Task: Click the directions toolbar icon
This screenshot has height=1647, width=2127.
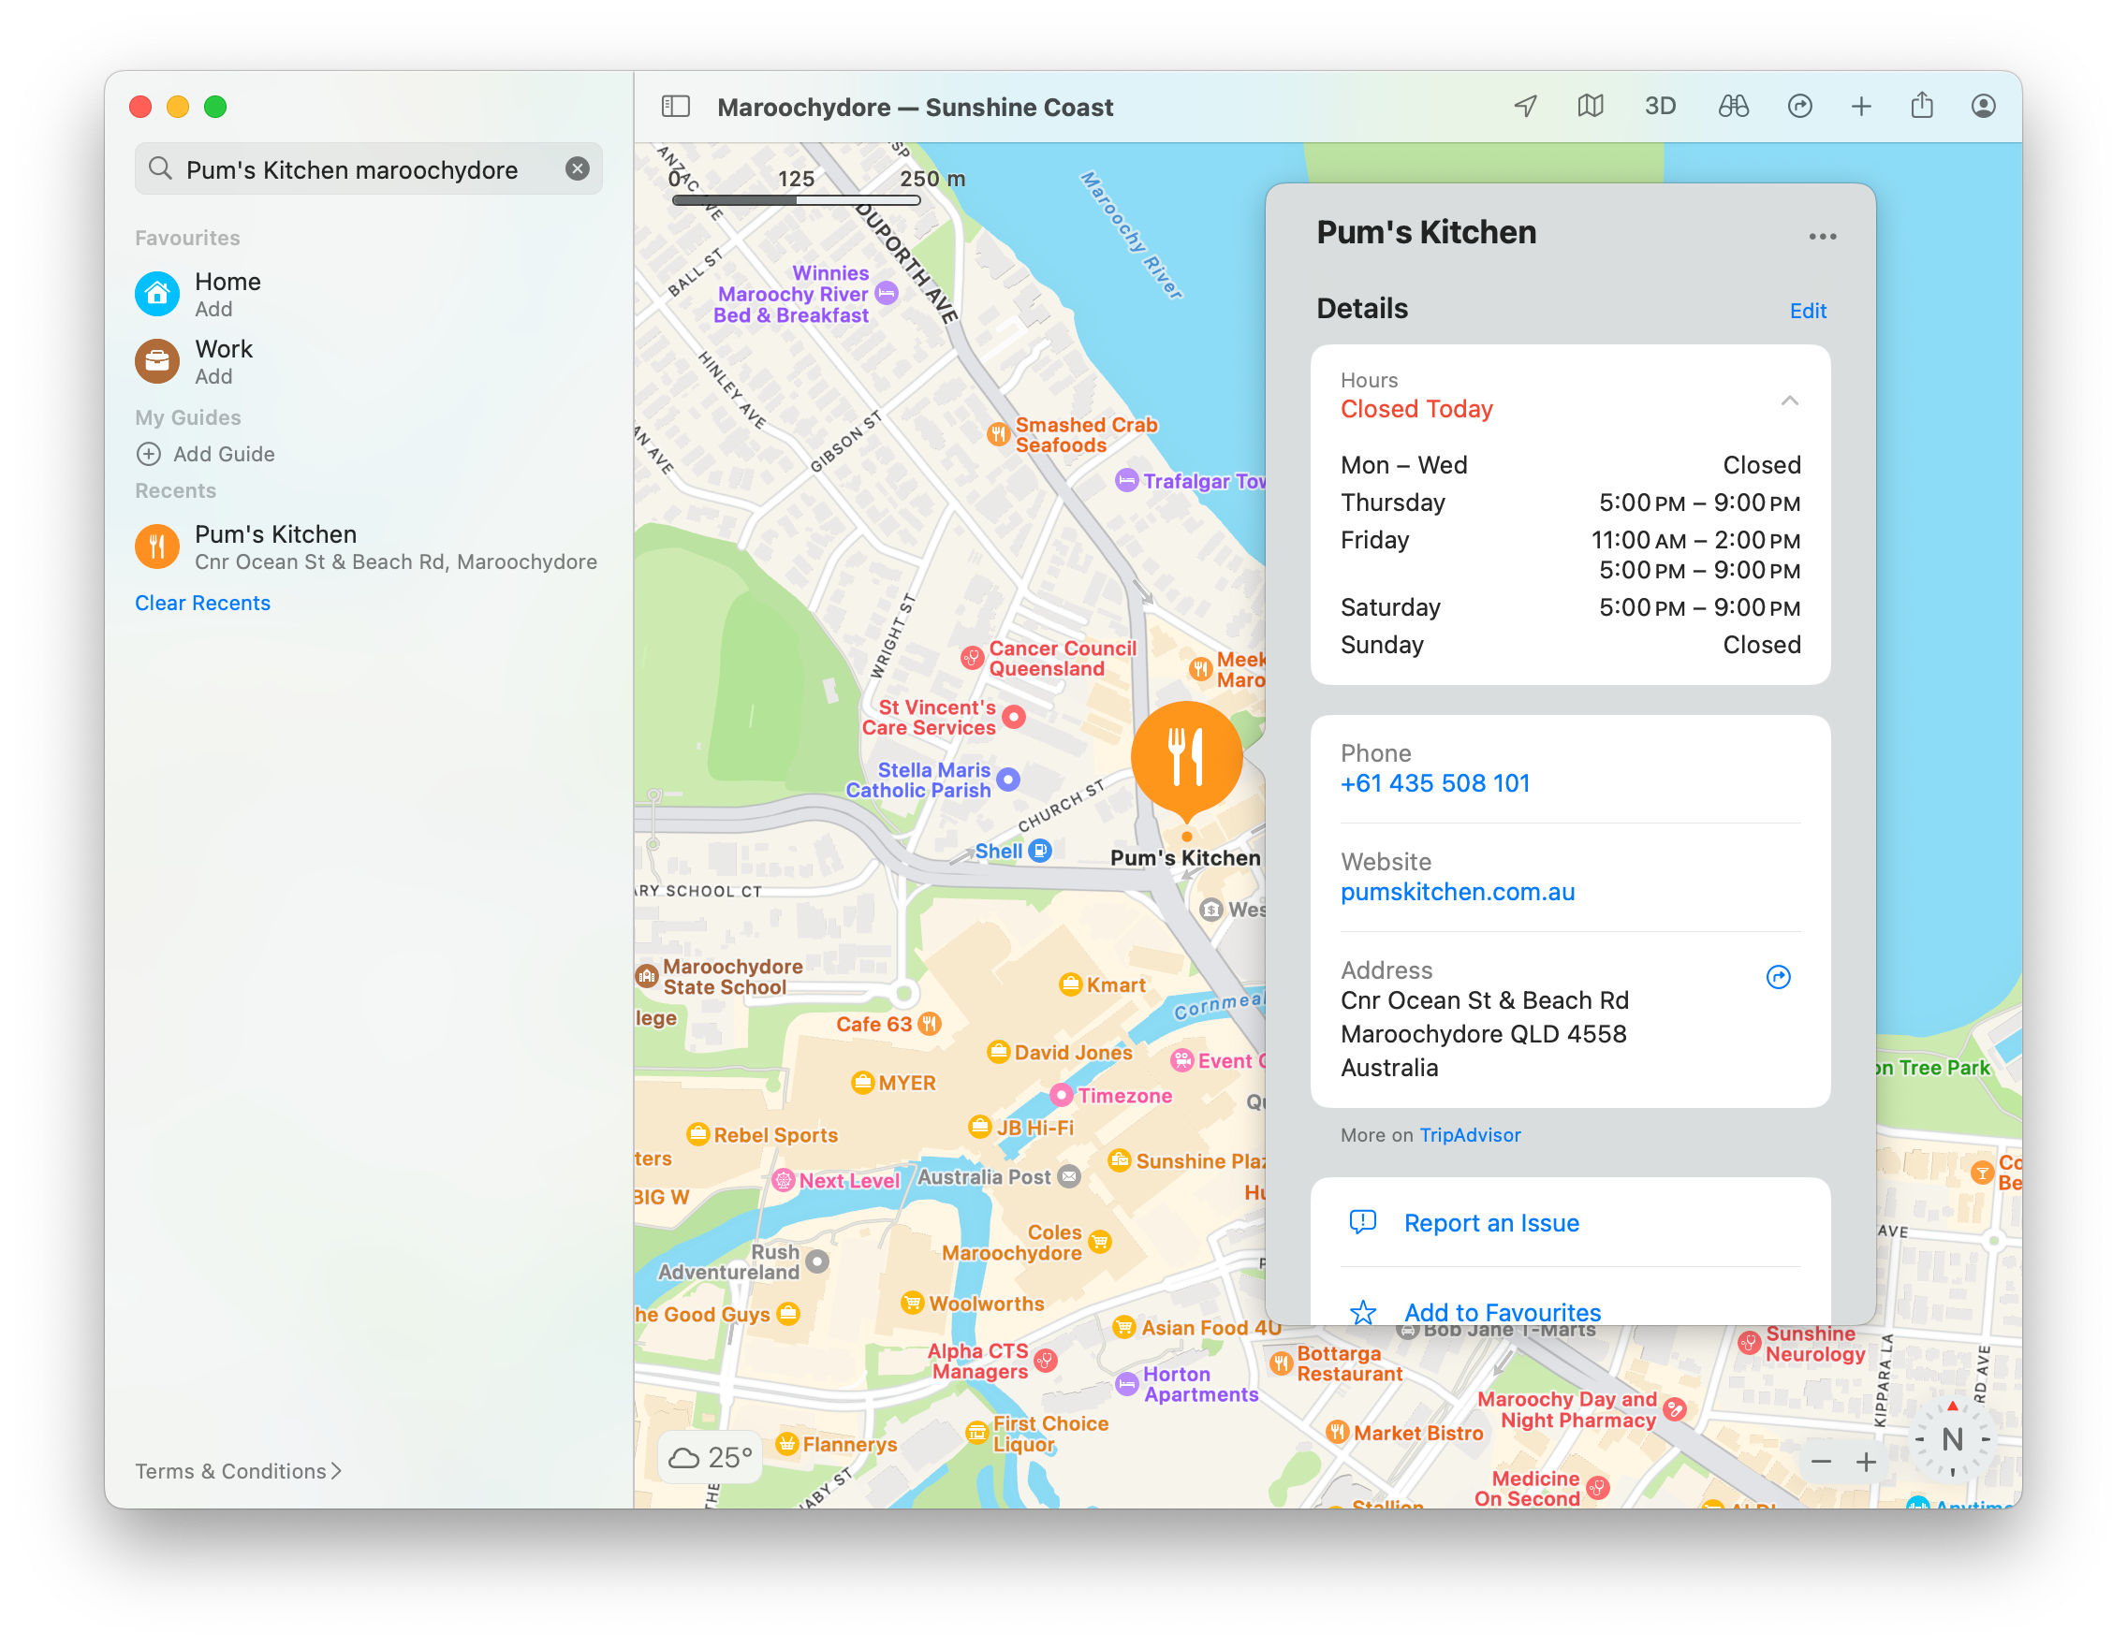Action: click(1798, 106)
